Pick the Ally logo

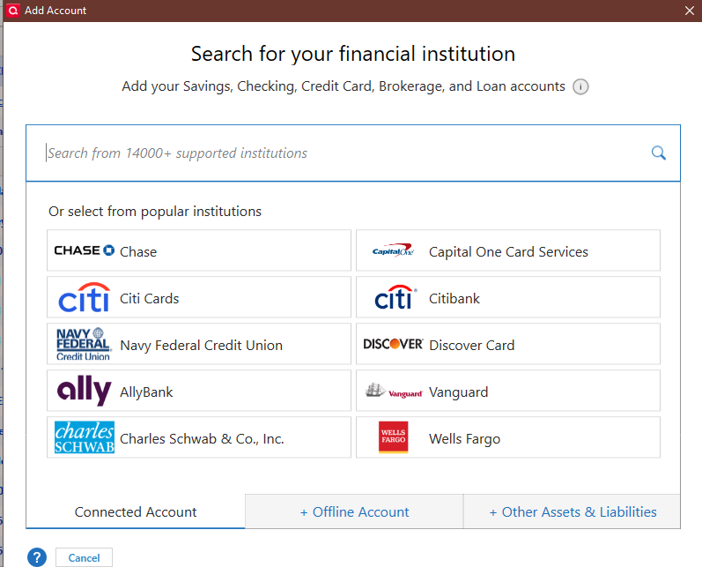point(84,391)
